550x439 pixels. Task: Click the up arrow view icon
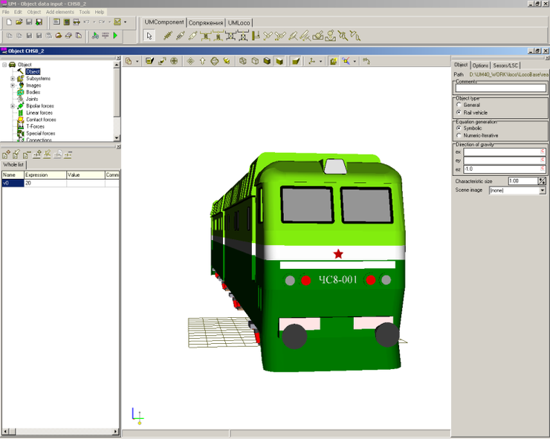pyautogui.click(x=202, y=61)
